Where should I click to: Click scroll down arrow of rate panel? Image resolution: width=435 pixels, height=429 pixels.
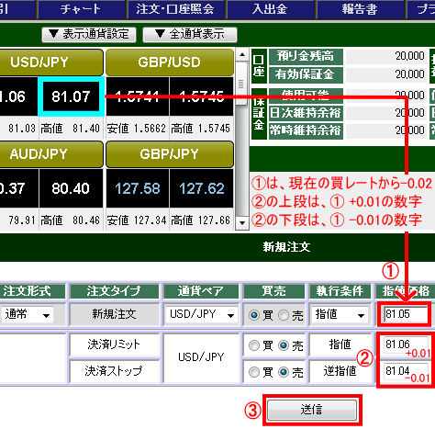(242, 222)
